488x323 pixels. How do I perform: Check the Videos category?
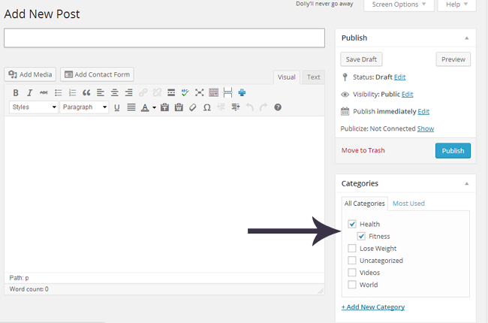[352, 273]
